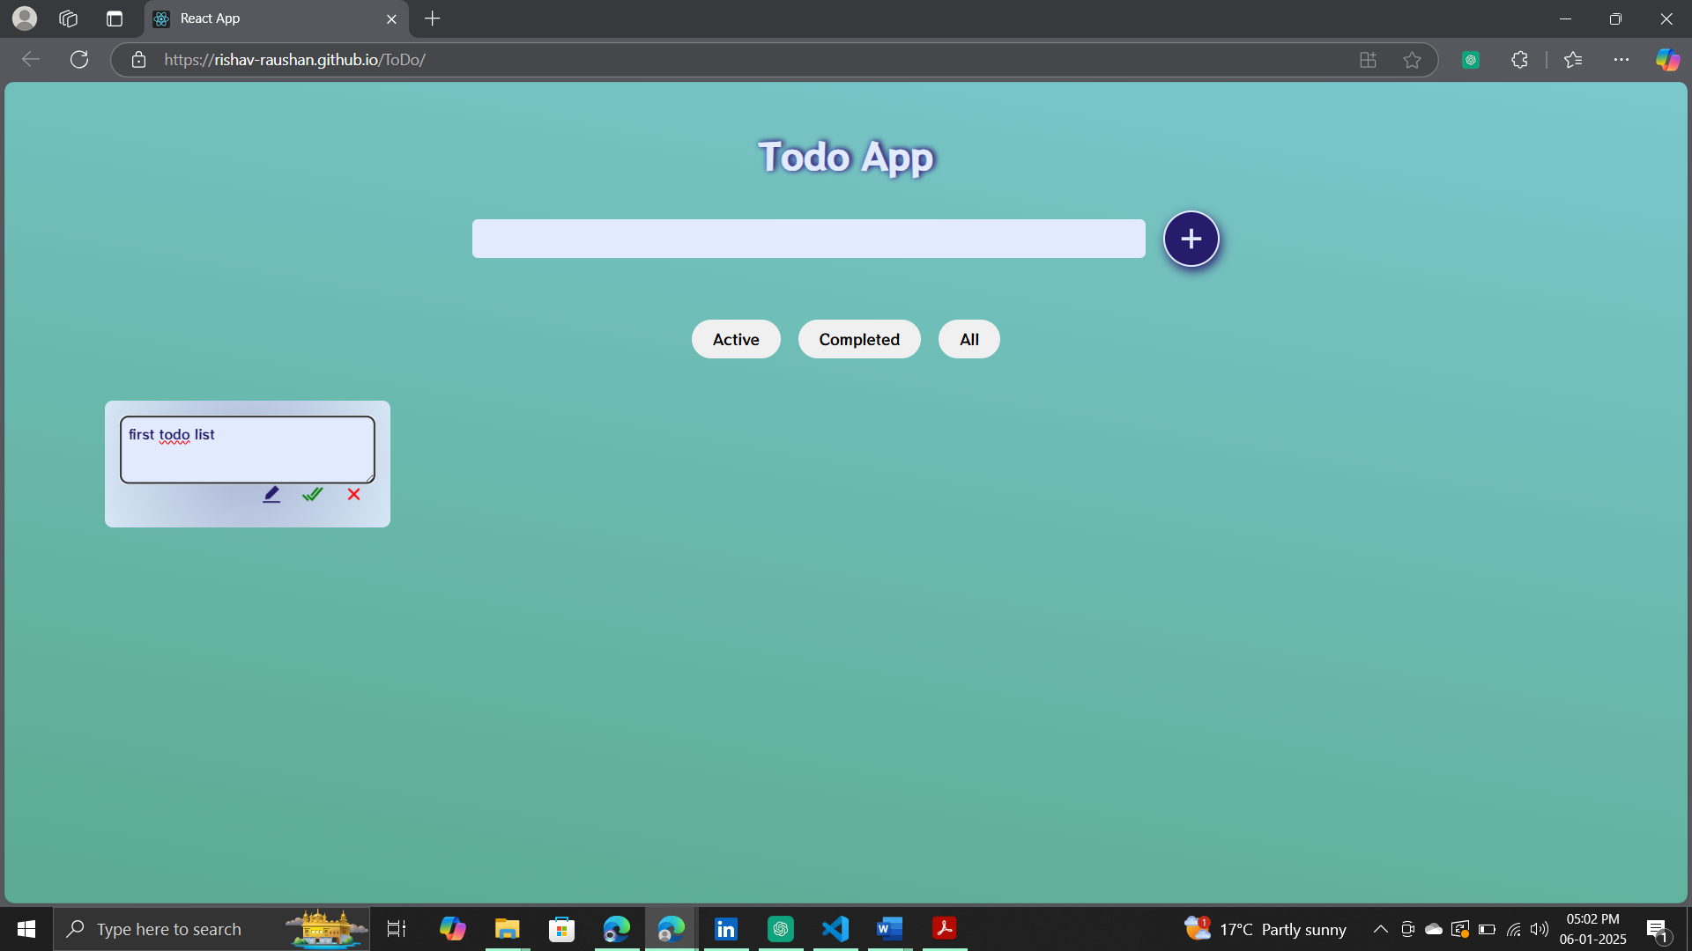Screen dimensions: 1692x951
Task: Delete todo using the red X icon
Action: pyautogui.click(x=353, y=495)
